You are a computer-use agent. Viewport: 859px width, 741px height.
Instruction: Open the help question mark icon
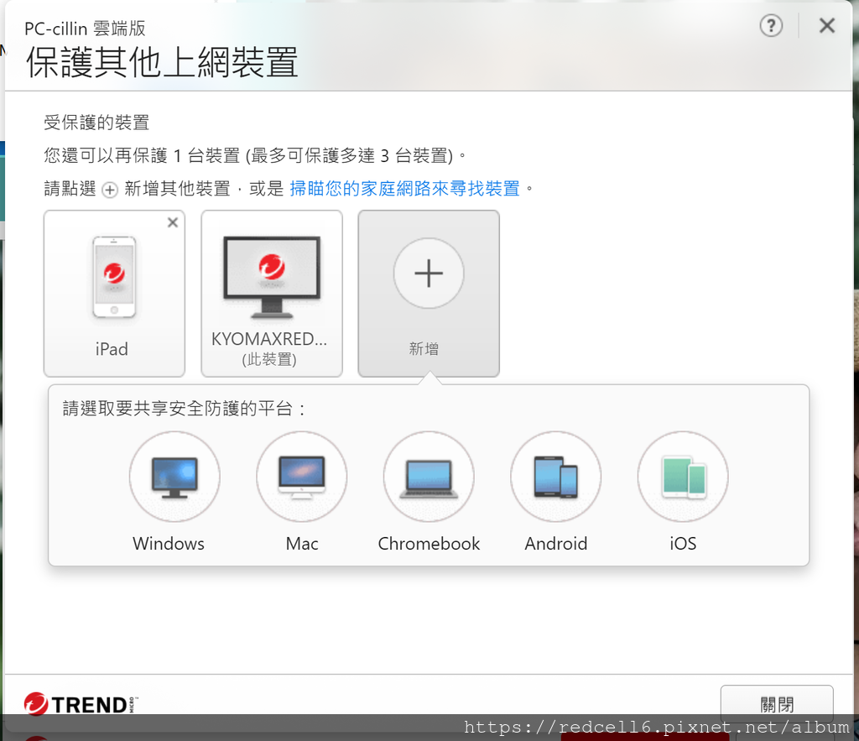(x=771, y=25)
